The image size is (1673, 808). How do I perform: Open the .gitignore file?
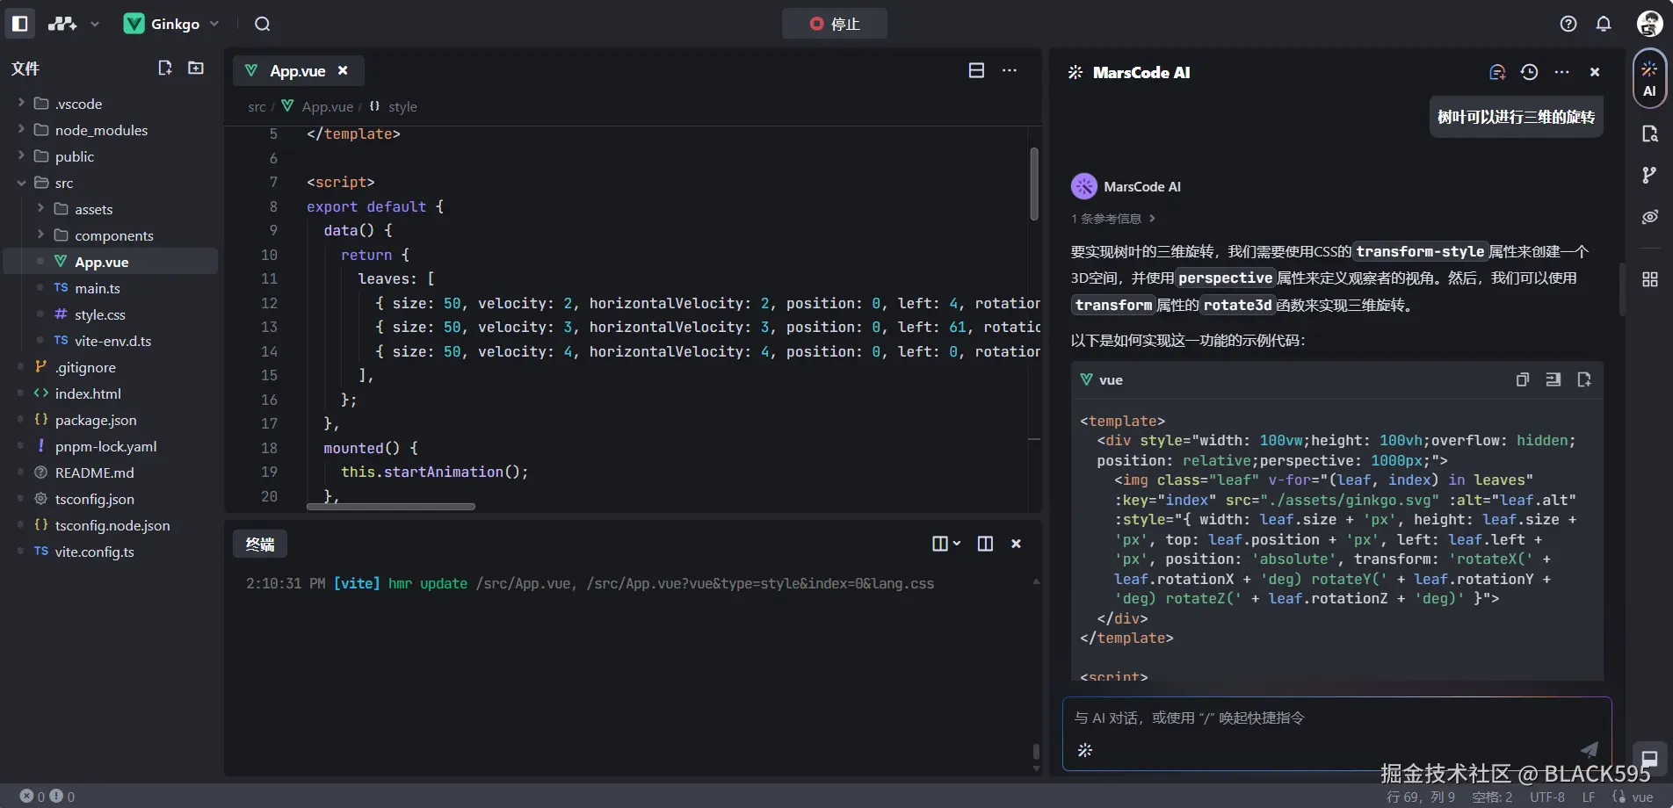click(111, 367)
